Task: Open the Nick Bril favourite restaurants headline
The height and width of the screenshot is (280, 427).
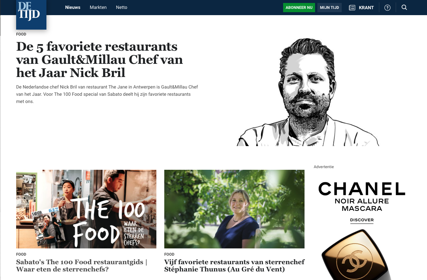Action: point(99,60)
